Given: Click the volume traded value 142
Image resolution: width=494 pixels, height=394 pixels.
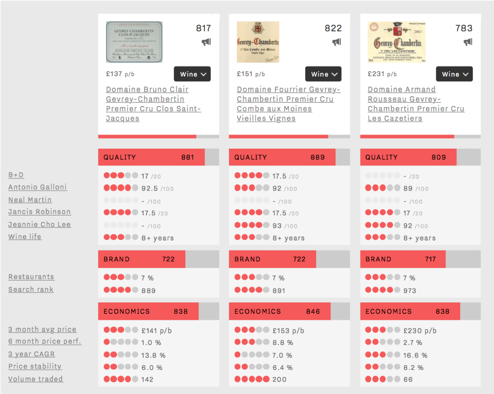Looking at the screenshot, I should (x=147, y=380).
